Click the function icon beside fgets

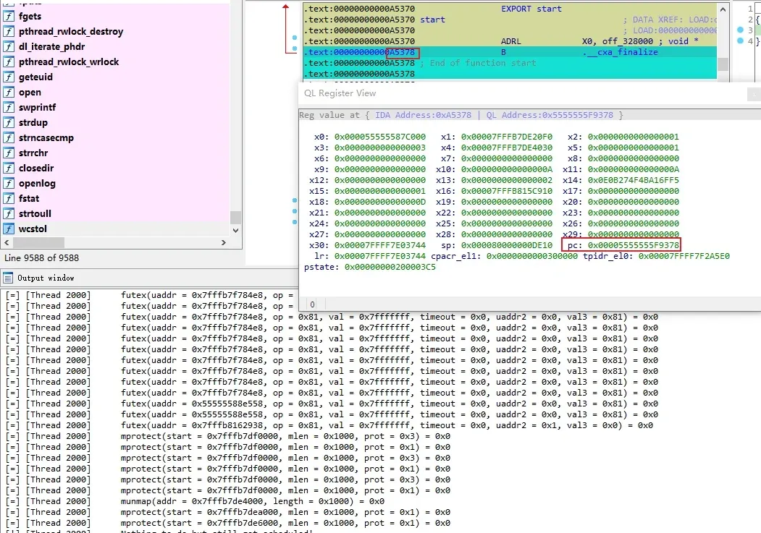pyautogui.click(x=8, y=16)
